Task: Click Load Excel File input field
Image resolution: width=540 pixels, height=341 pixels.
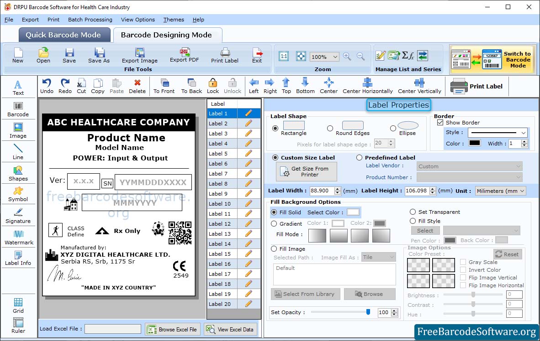Action: 113,329
